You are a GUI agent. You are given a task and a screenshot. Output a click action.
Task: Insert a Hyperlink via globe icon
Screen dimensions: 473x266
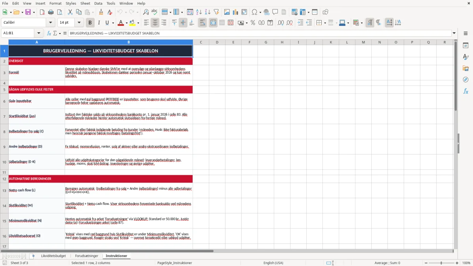[266, 12]
